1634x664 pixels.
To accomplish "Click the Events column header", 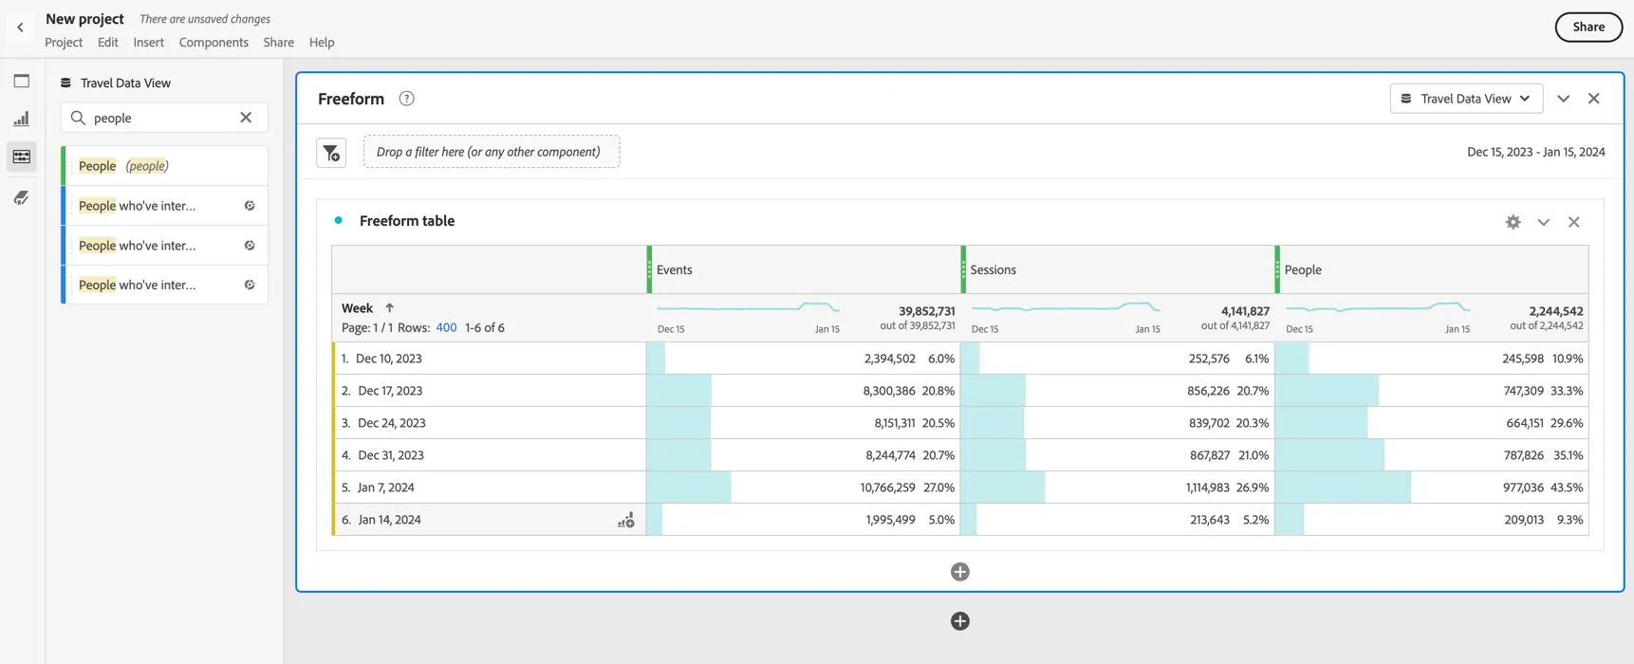I will [x=804, y=270].
